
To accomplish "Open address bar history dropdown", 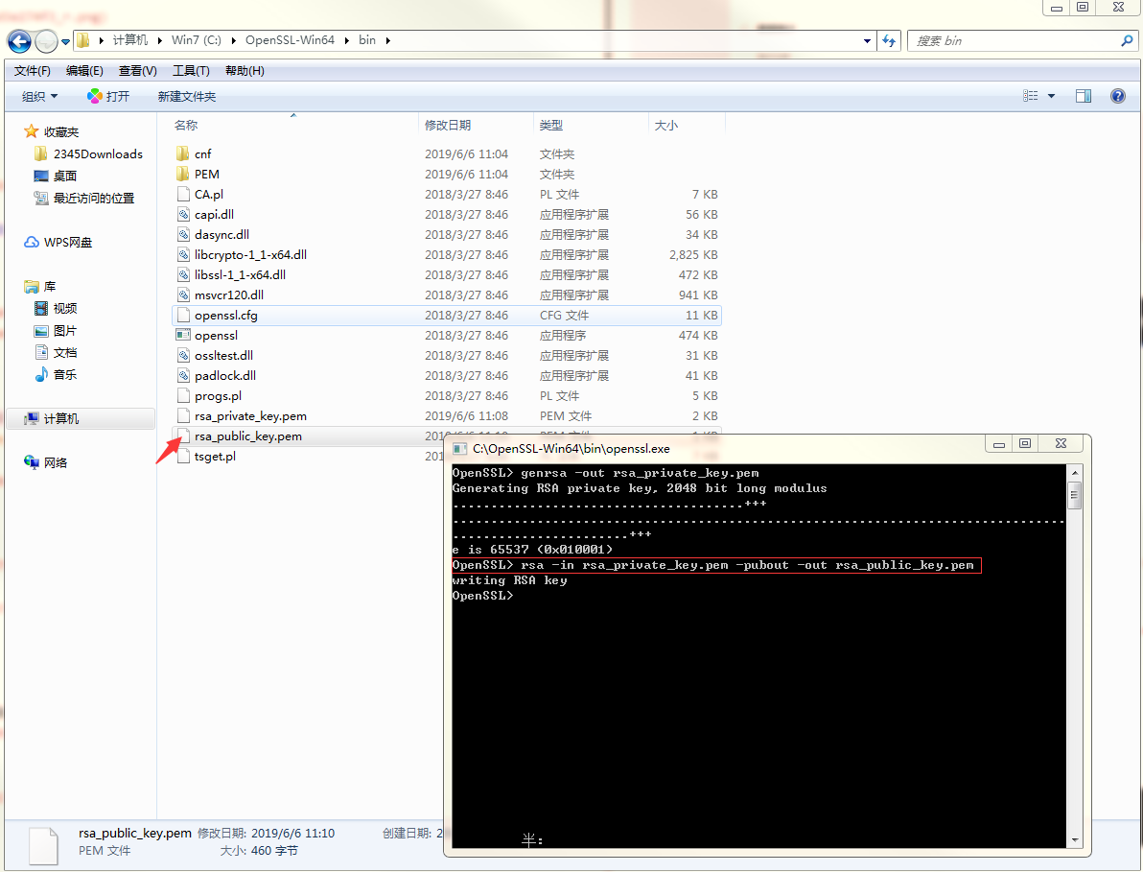I will 867,41.
